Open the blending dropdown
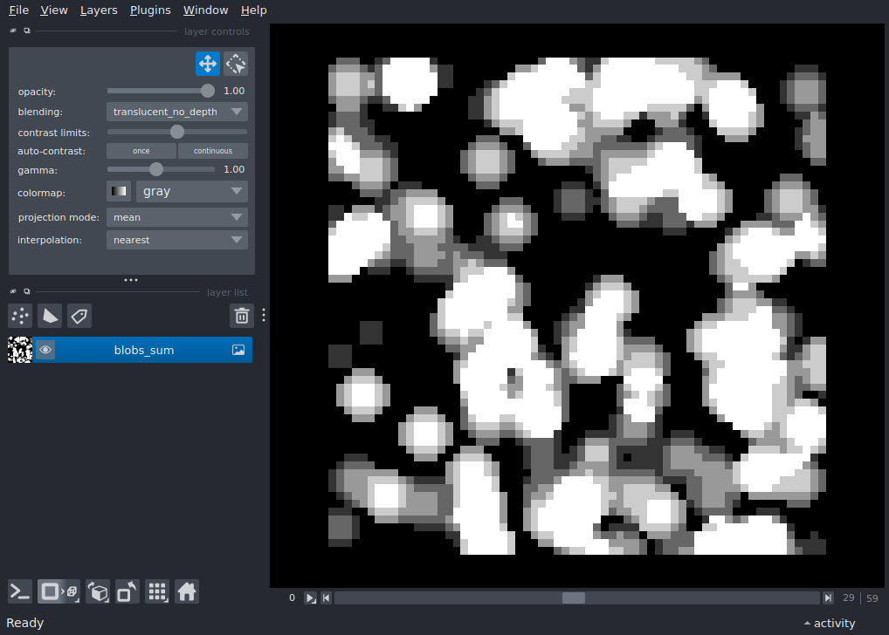 (176, 111)
